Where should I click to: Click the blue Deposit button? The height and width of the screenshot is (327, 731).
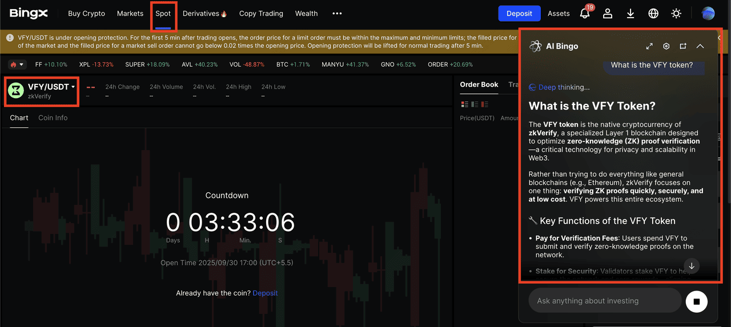click(x=519, y=14)
